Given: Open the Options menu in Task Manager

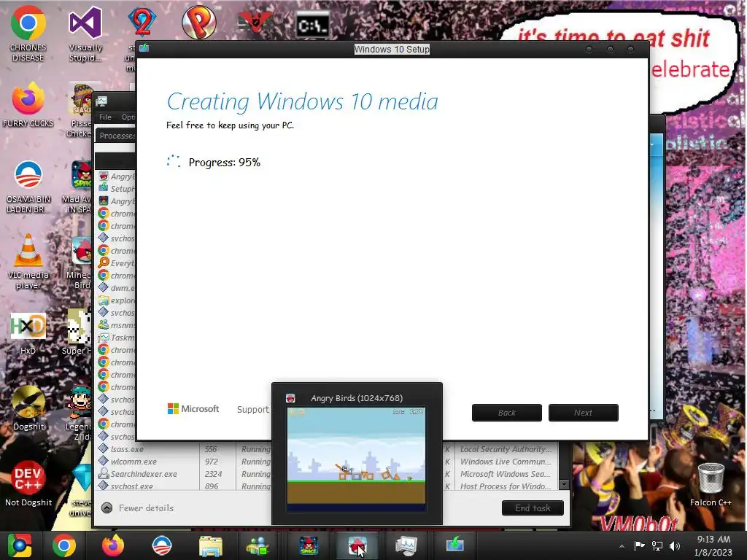Looking at the screenshot, I should tap(128, 117).
